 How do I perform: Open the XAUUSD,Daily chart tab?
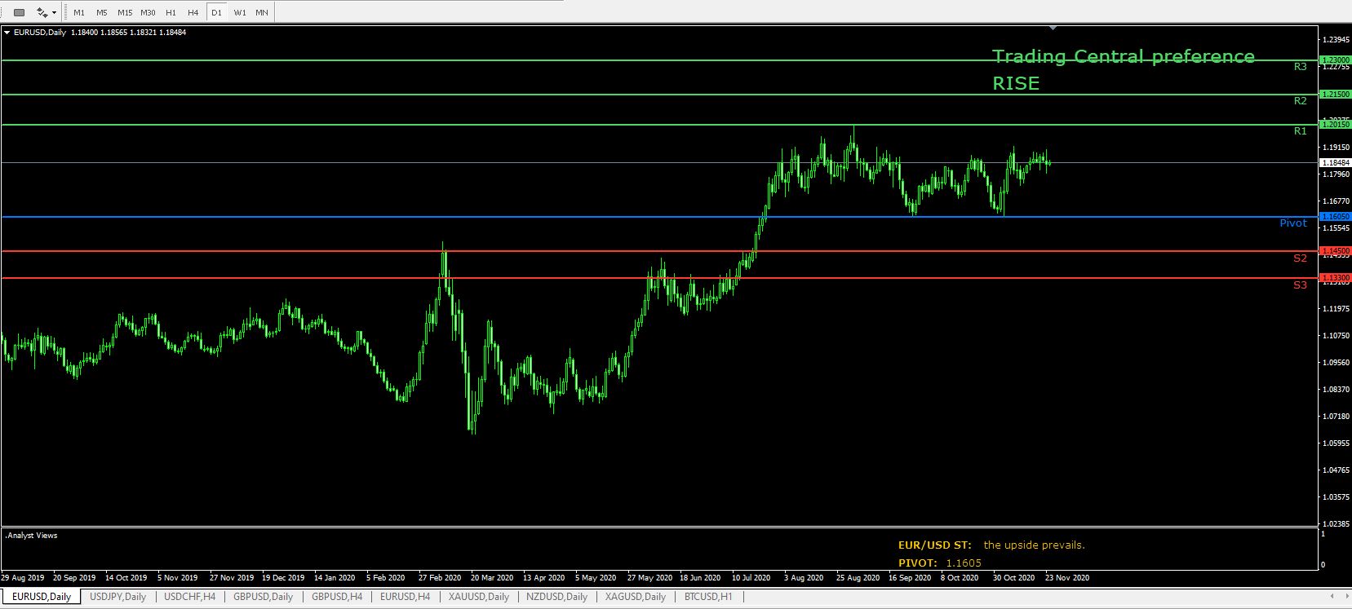[x=477, y=597]
